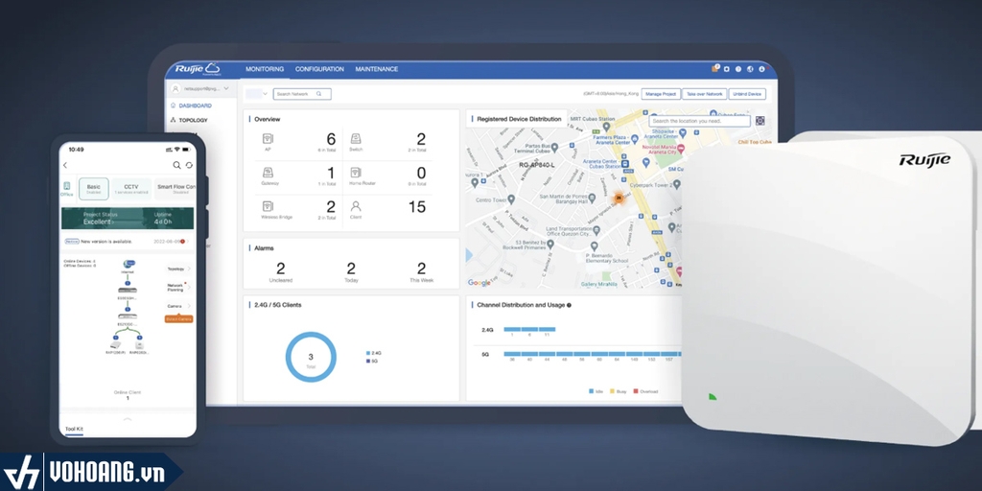
Task: Click the info icon beside Channel Distribution and Usage
Action: (570, 305)
